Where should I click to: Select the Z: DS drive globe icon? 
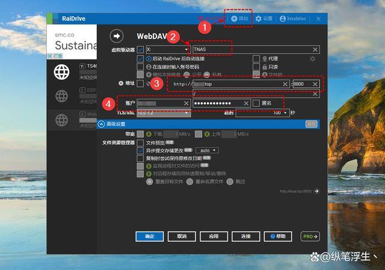coord(61,96)
